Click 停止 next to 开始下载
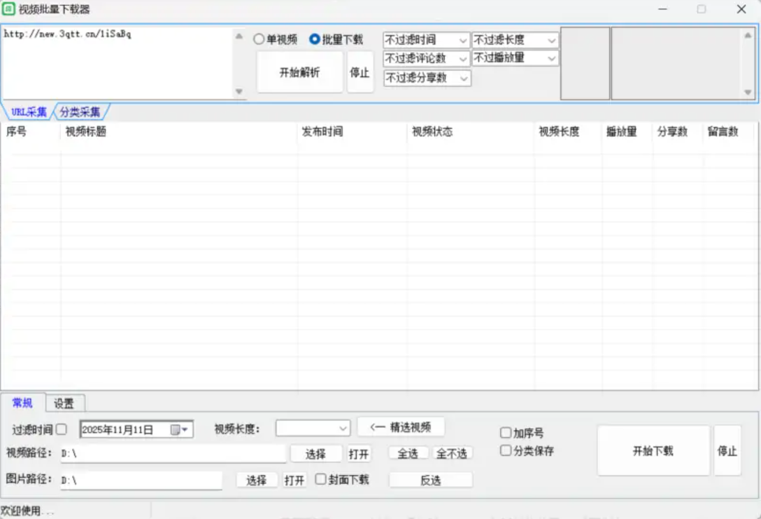The image size is (761, 519). (x=727, y=451)
